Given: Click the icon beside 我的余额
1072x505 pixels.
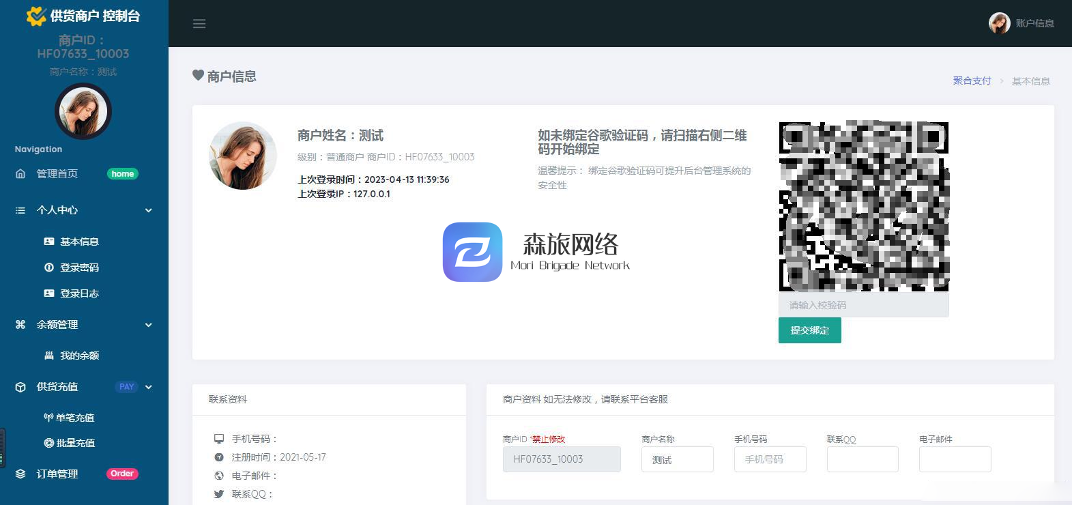Looking at the screenshot, I should [49, 356].
